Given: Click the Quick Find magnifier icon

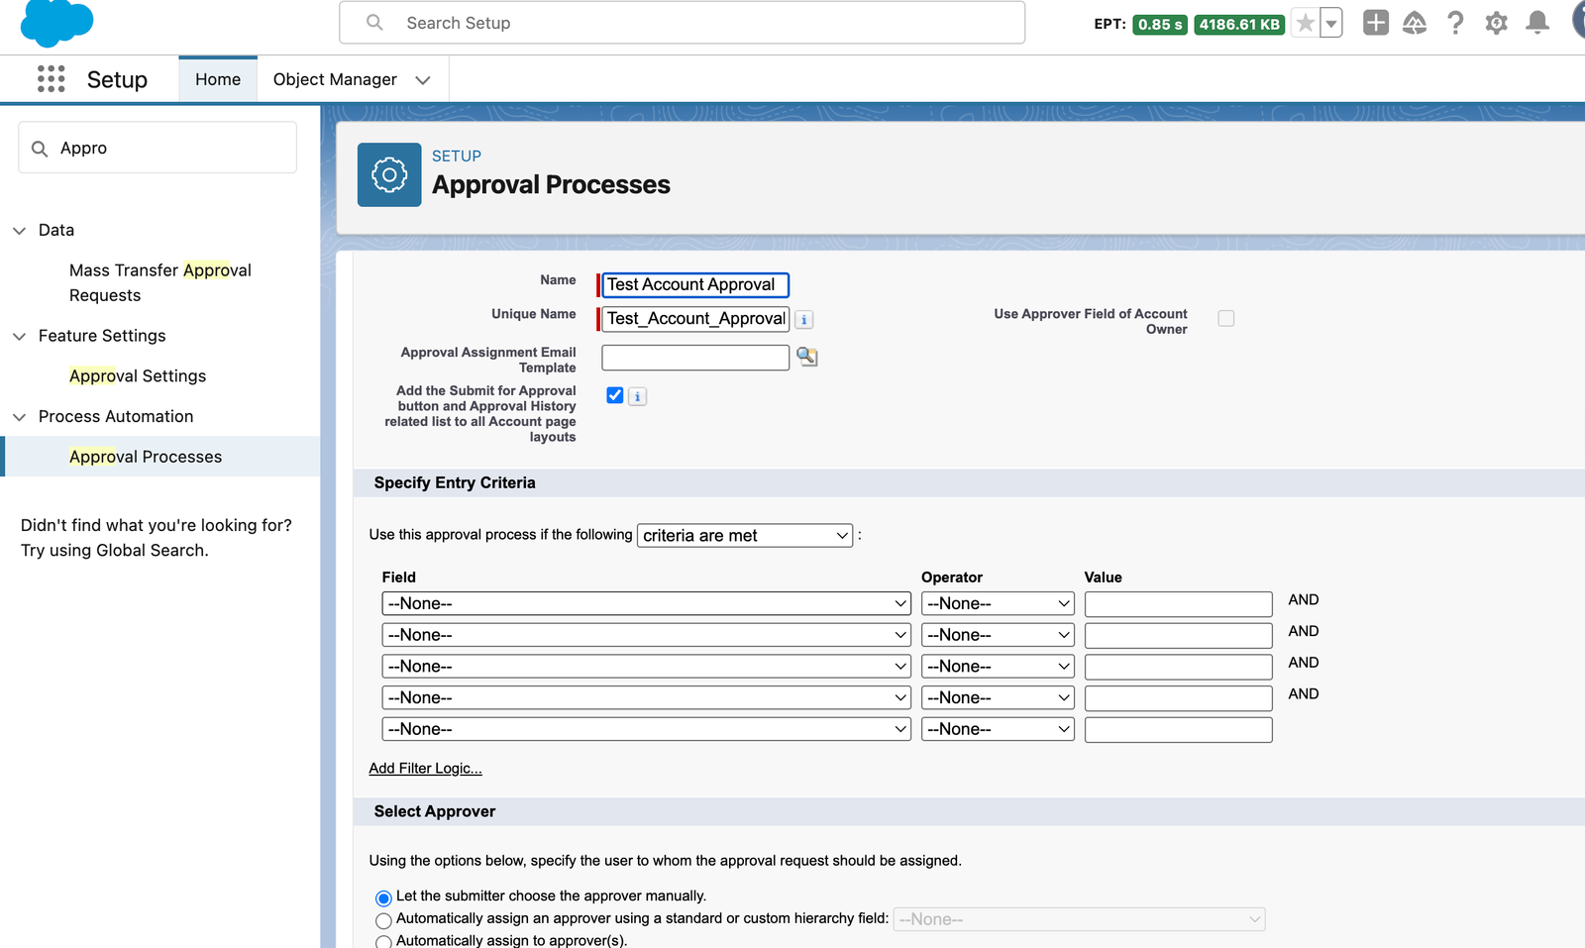Looking at the screenshot, I should (x=40, y=149).
